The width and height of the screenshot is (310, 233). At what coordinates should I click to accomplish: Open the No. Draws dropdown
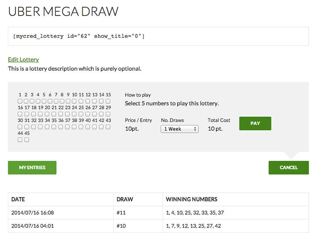point(179,129)
